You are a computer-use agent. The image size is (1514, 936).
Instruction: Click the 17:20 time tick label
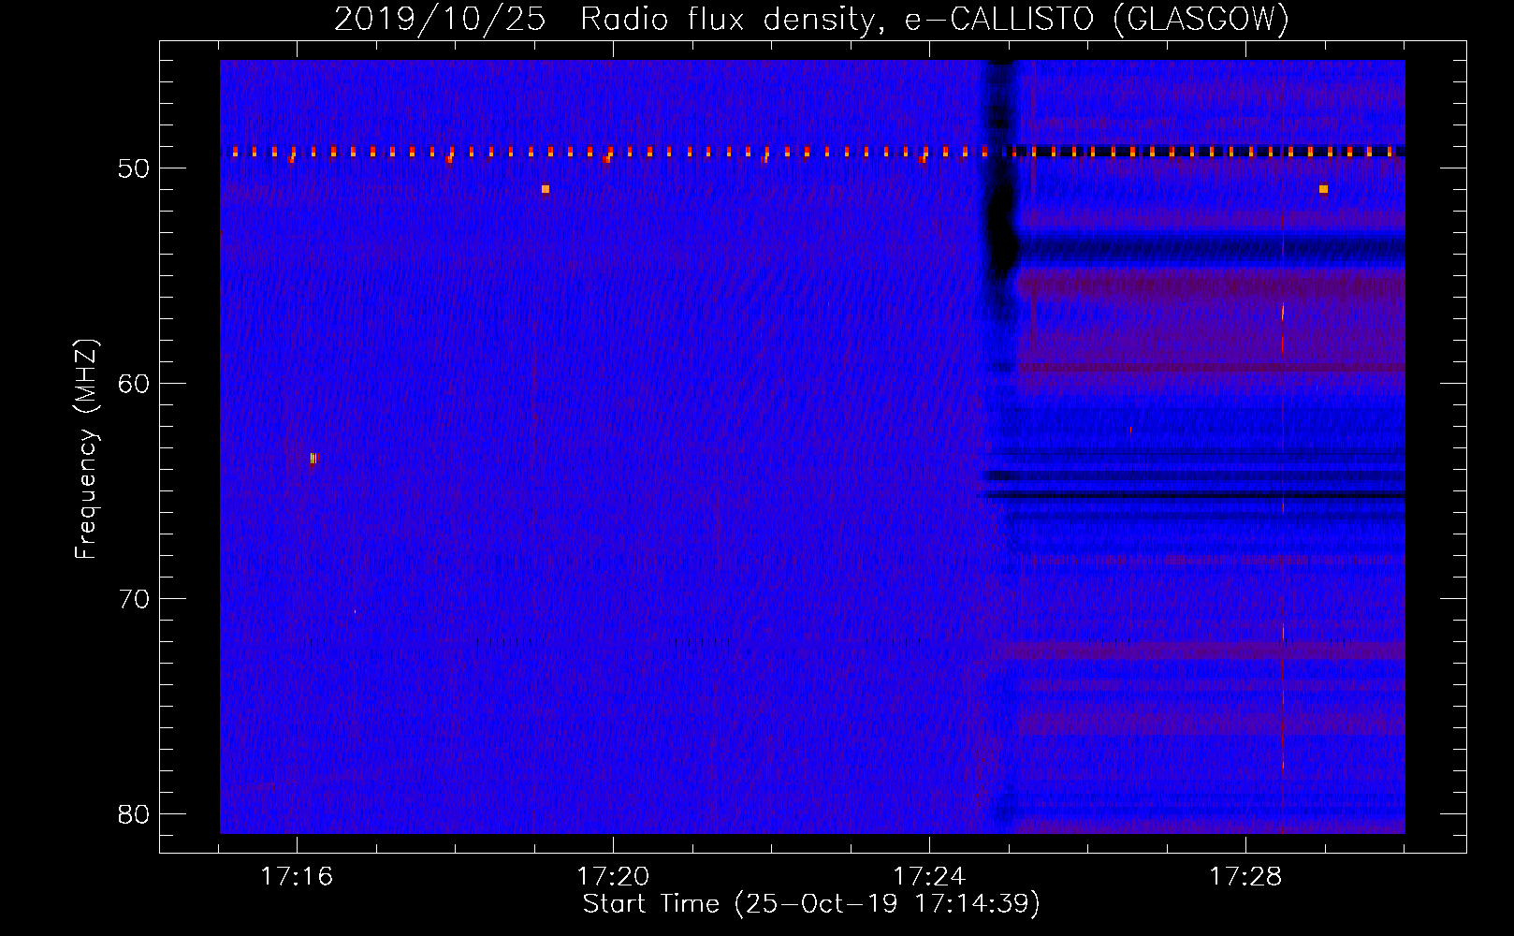[613, 877]
